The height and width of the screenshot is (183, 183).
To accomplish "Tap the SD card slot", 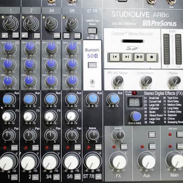I will 132,41.
